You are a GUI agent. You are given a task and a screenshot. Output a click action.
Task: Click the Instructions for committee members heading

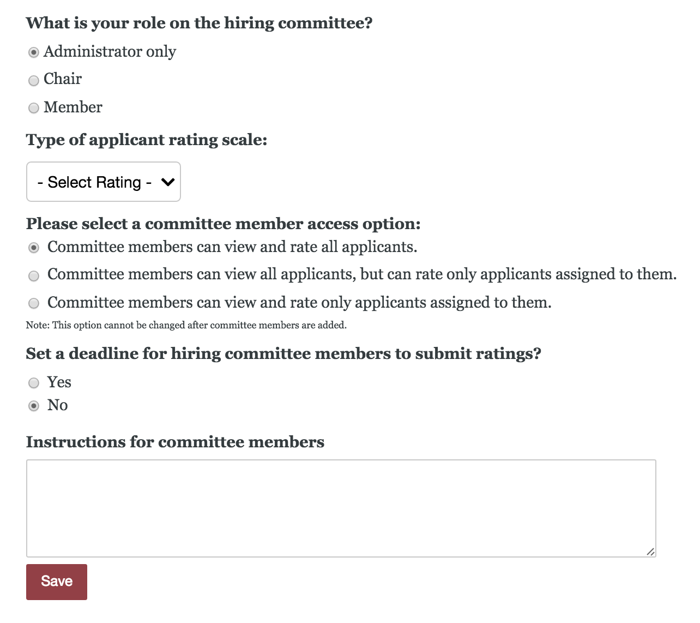pyautogui.click(x=175, y=441)
